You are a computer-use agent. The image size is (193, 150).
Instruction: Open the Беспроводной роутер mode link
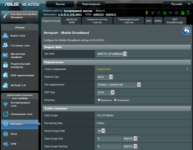[x=78, y=11]
